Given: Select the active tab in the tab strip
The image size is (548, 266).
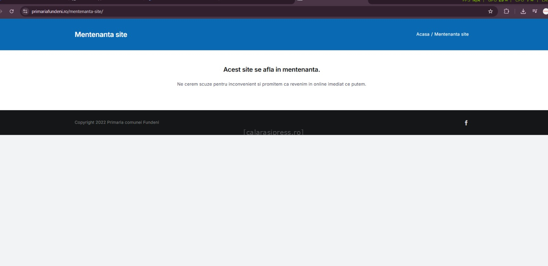Looking at the screenshot, I should pos(331,1).
